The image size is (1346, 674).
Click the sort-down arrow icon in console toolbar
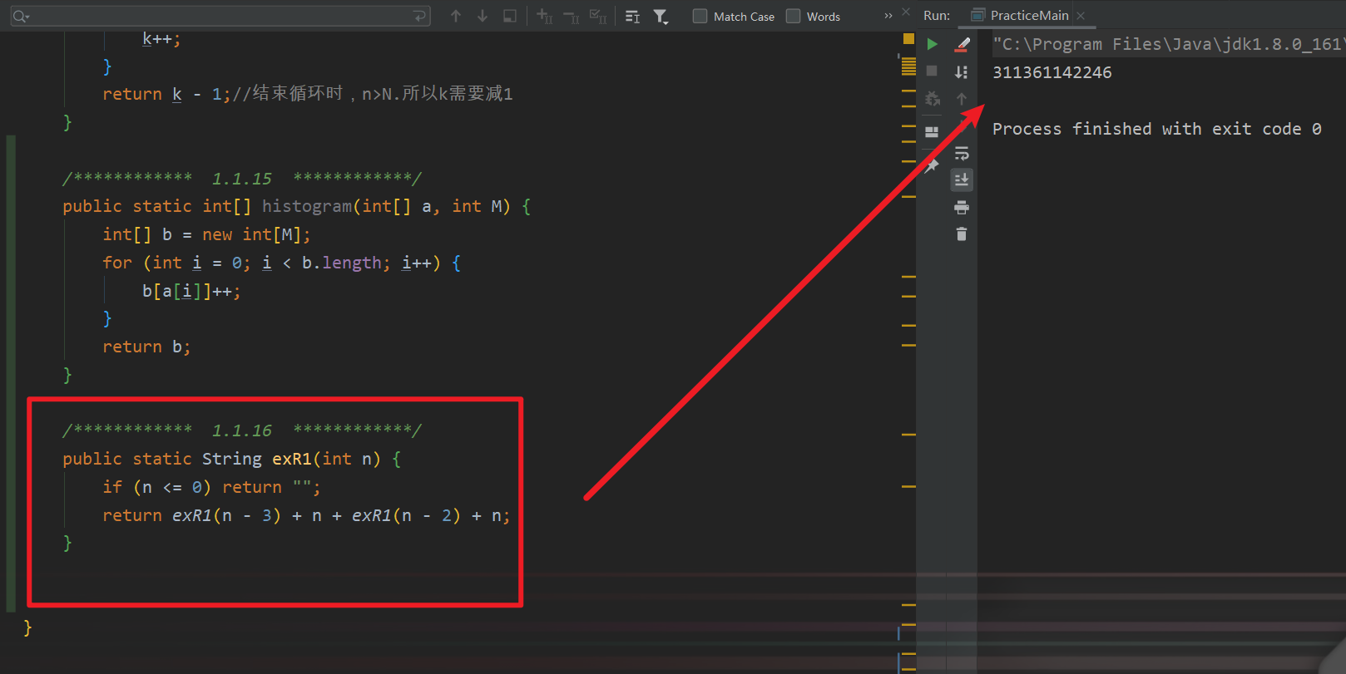pos(962,71)
